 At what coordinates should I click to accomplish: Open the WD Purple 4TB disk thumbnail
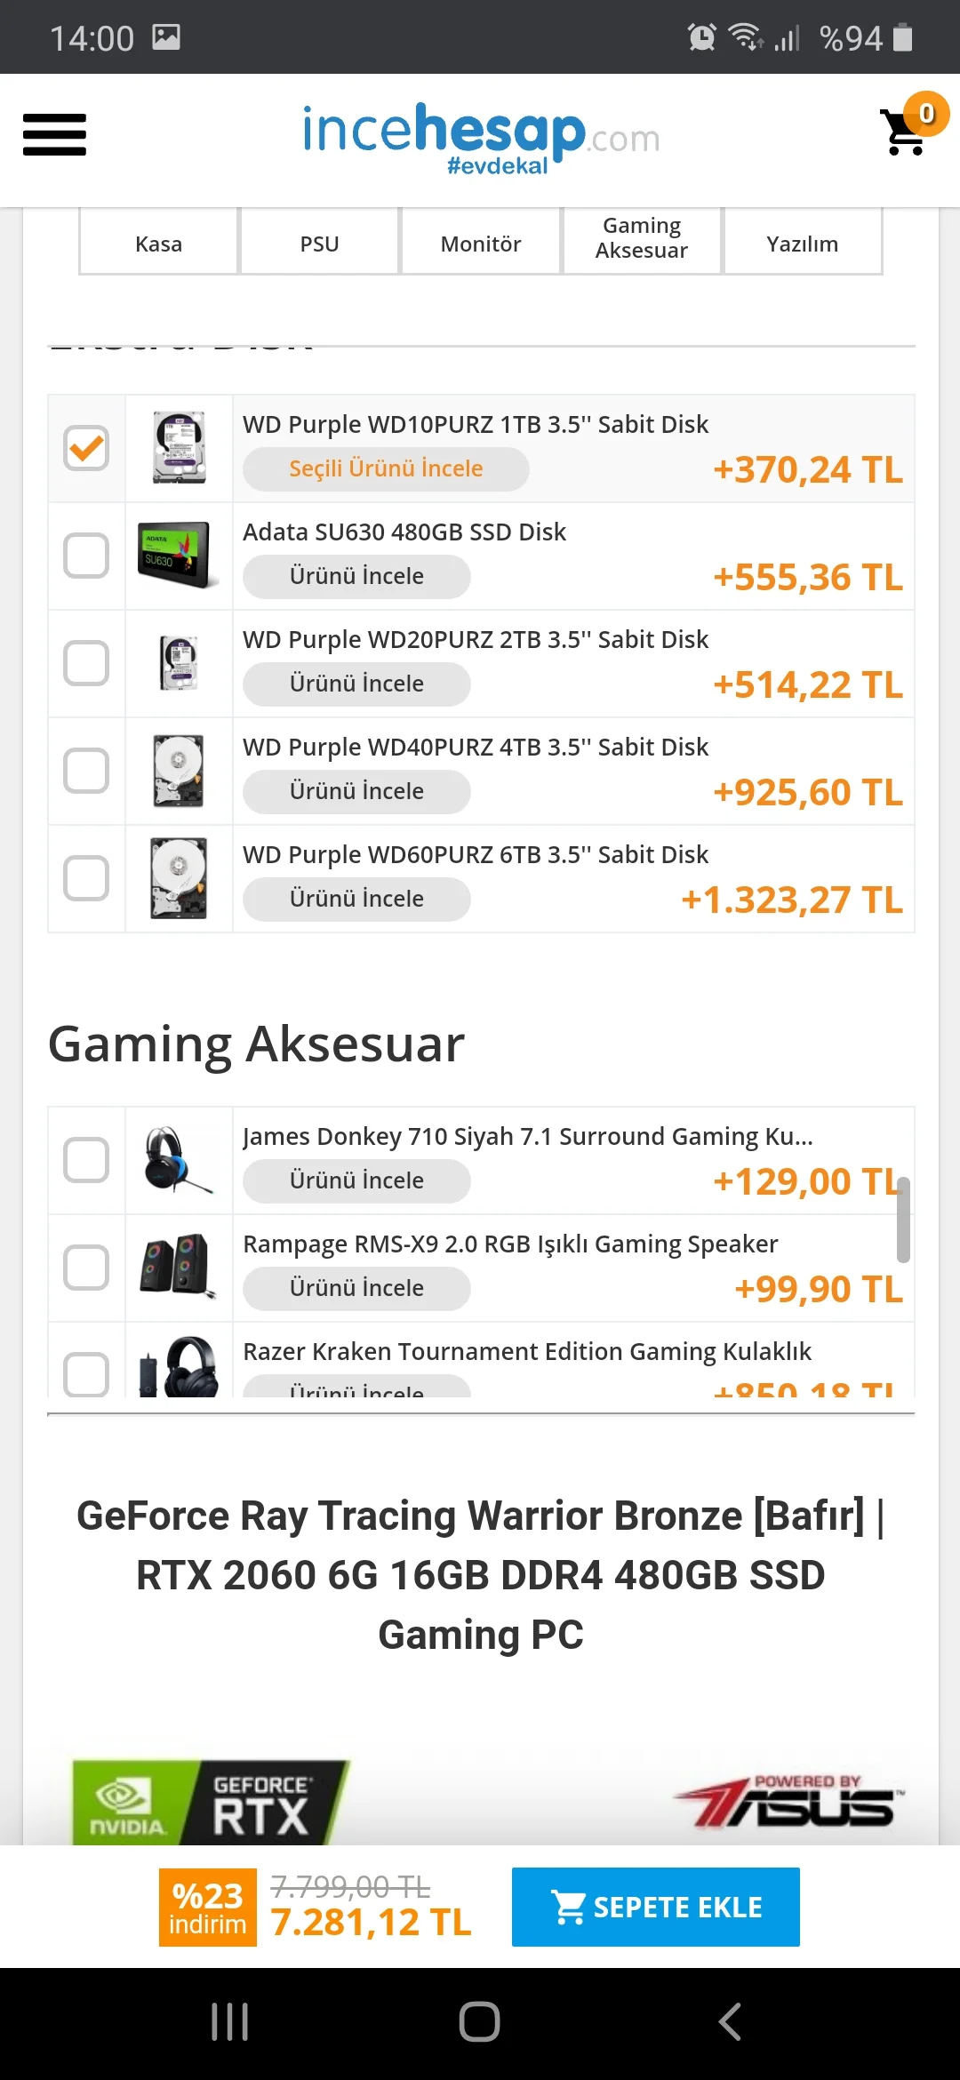coord(179,771)
